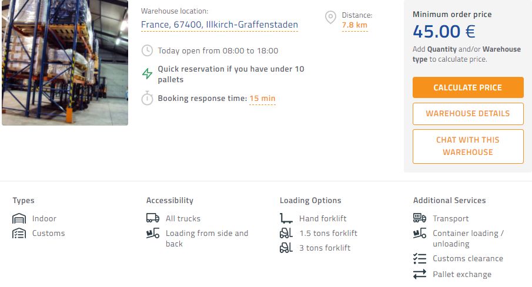Image resolution: width=532 pixels, height=287 pixels.
Task: Click the 3 tons forklift icon
Action: click(286, 248)
